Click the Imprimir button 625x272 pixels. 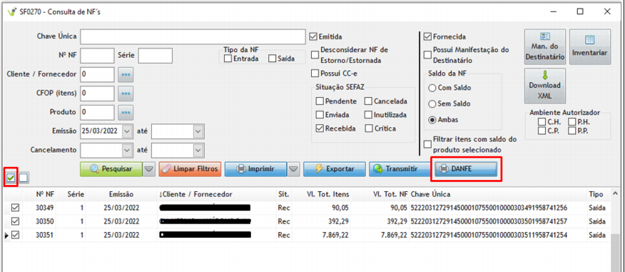coord(255,168)
